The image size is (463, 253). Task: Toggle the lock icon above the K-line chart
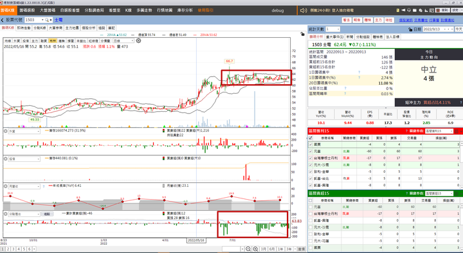pyautogui.click(x=302, y=34)
